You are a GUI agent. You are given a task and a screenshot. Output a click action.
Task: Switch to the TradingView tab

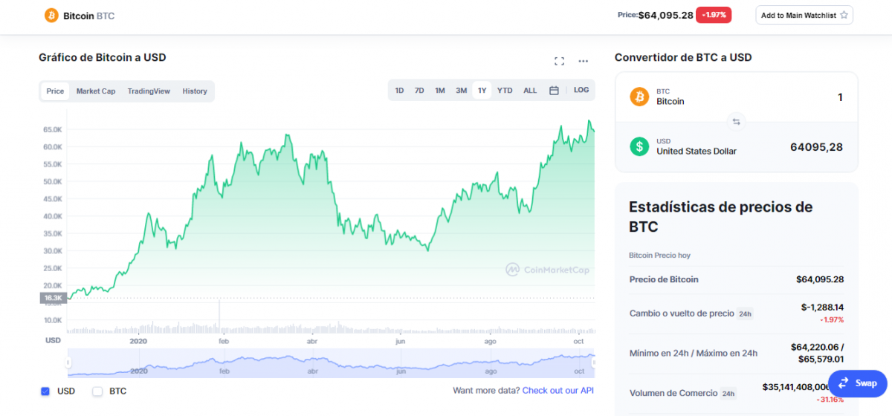[149, 91]
